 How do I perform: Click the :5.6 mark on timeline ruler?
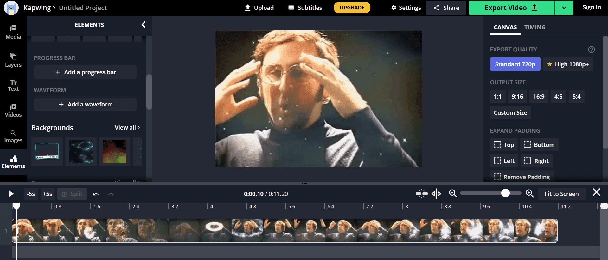coord(291,207)
